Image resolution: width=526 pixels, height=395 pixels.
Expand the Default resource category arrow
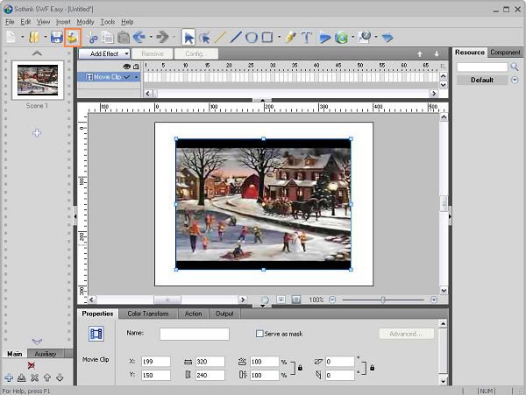(x=515, y=80)
